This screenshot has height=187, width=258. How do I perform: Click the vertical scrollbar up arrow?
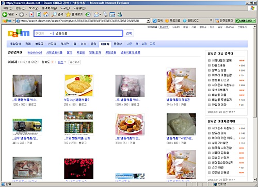pos(255,27)
